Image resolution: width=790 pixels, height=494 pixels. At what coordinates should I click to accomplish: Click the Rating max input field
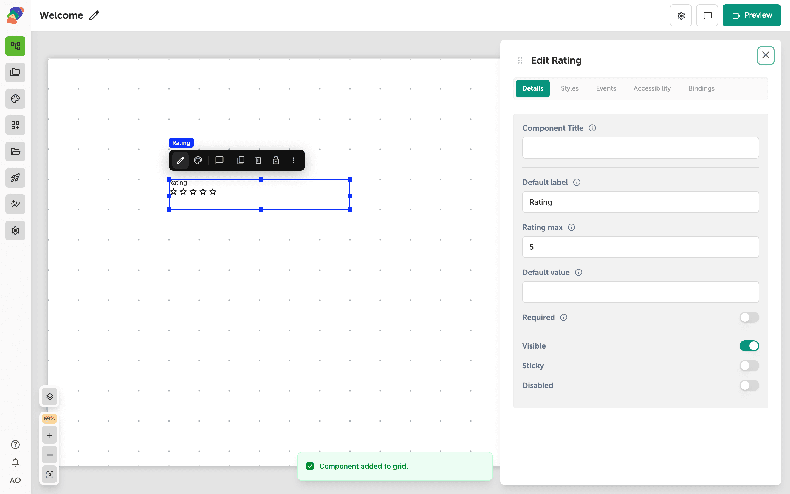click(x=641, y=247)
